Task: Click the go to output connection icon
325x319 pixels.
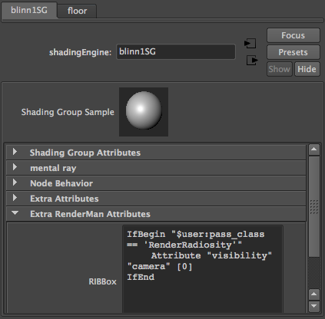Action: tap(252, 61)
